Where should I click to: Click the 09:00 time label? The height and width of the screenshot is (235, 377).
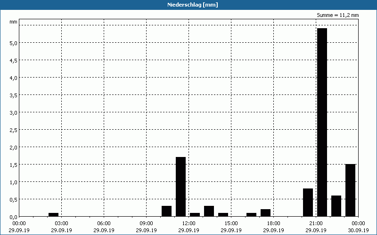[x=146, y=224]
